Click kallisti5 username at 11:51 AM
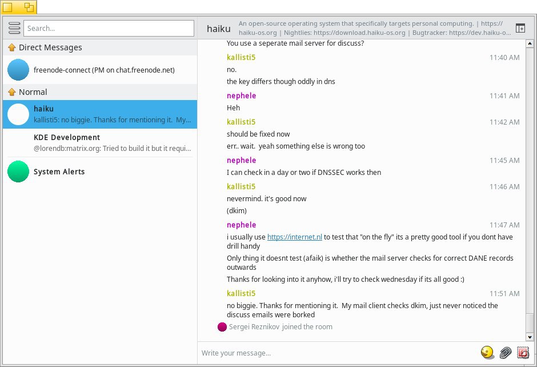Screen dimensions: 537x367 pyautogui.click(x=241, y=293)
